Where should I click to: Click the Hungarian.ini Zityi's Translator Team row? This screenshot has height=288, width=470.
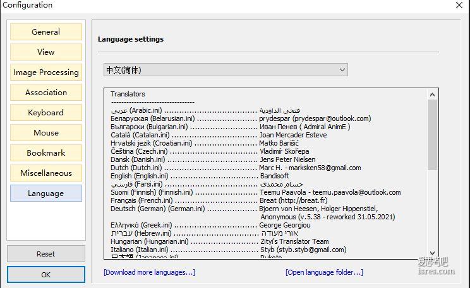point(220,241)
